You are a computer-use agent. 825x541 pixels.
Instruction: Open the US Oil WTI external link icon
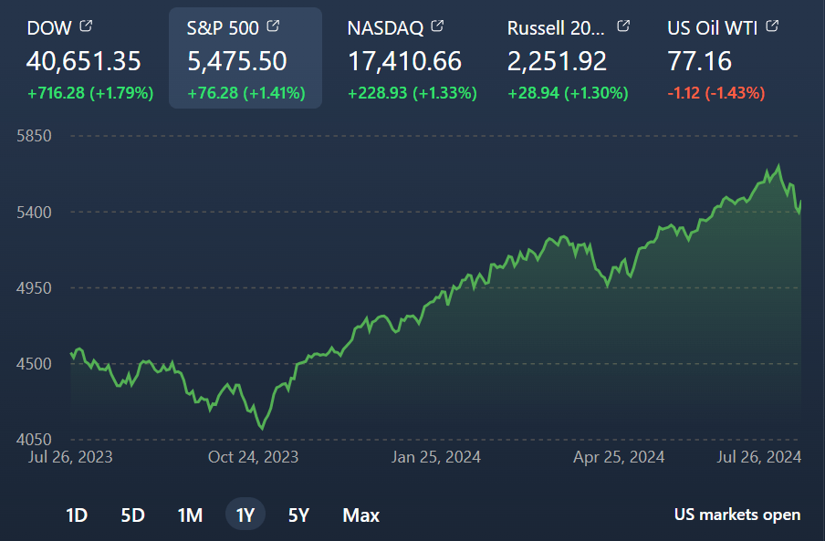(772, 26)
